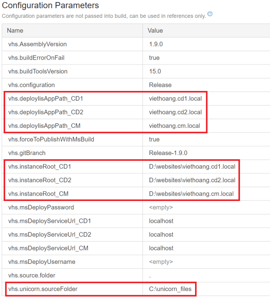Click the Release value of vhs.configuration

point(160,85)
